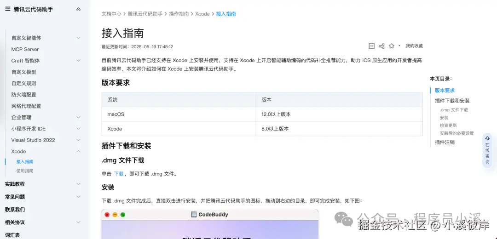Expand 相关协议 chevron

(79, 222)
